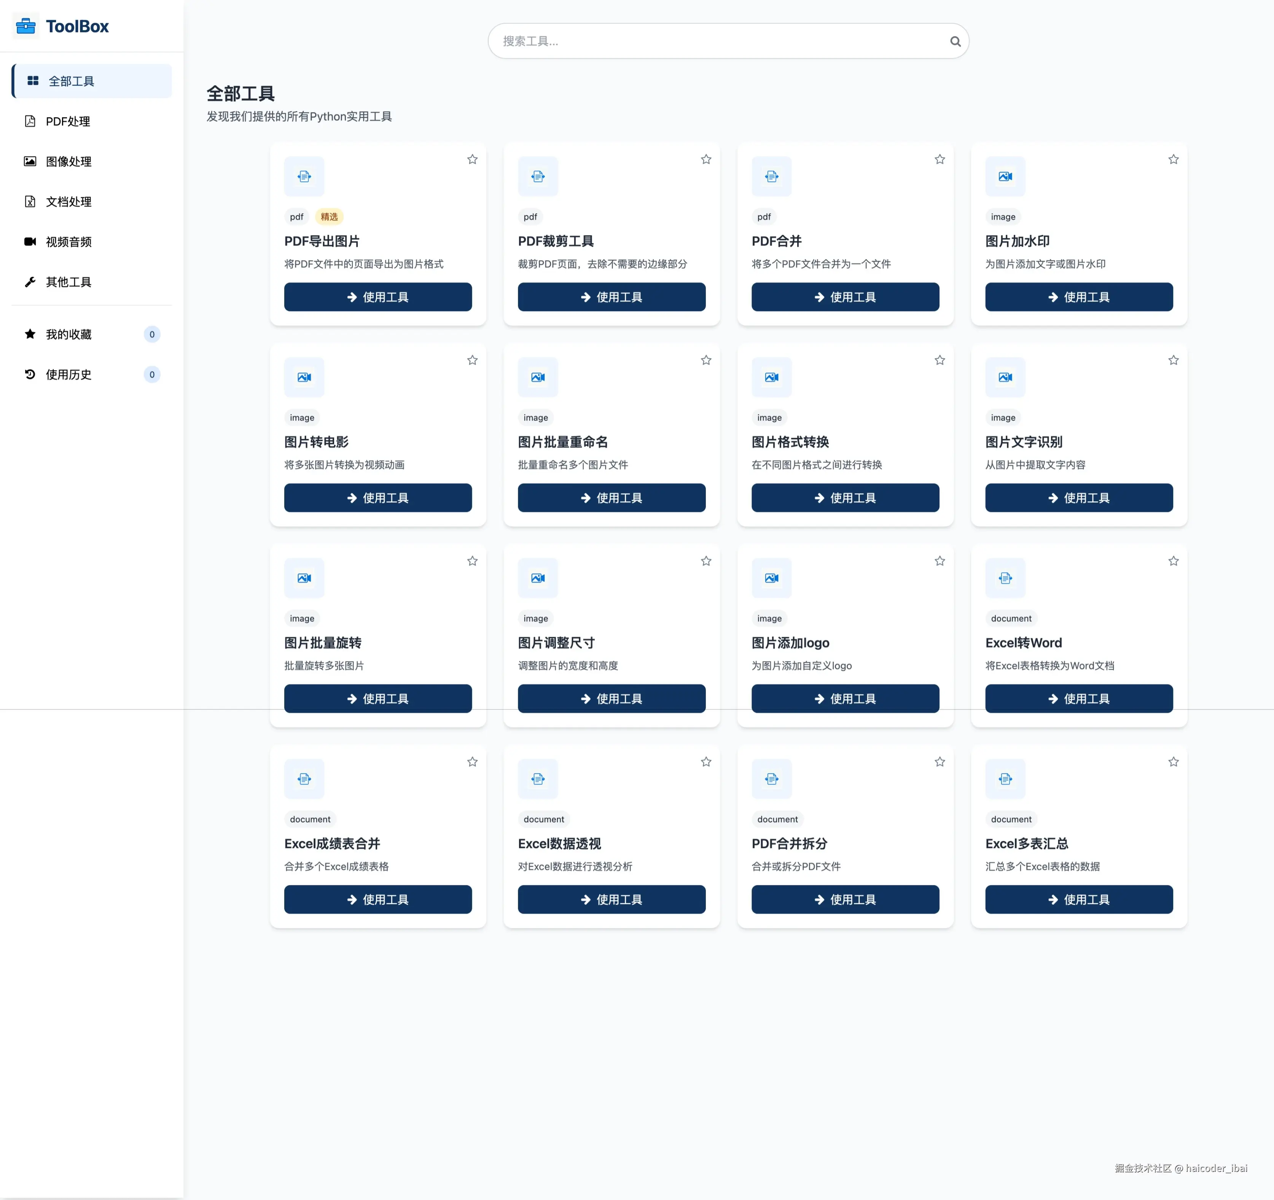Click the PDF导出图片 card icon
This screenshot has height=1200, width=1274.
pos(304,176)
